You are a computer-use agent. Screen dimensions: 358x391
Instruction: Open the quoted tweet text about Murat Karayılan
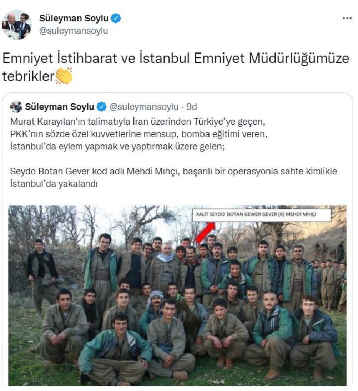pos(139,134)
